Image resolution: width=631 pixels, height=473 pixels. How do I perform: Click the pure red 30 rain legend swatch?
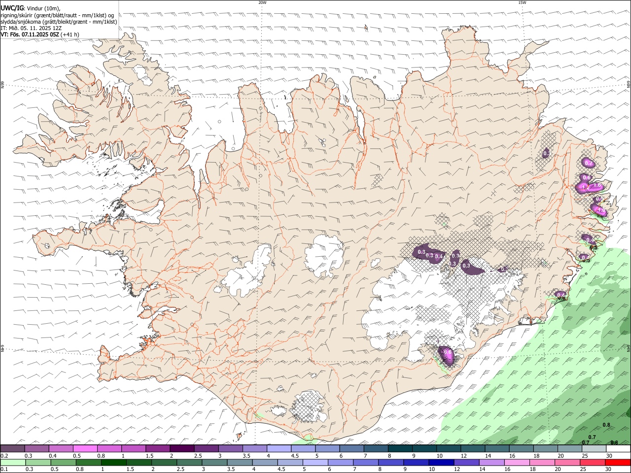tap(617, 462)
